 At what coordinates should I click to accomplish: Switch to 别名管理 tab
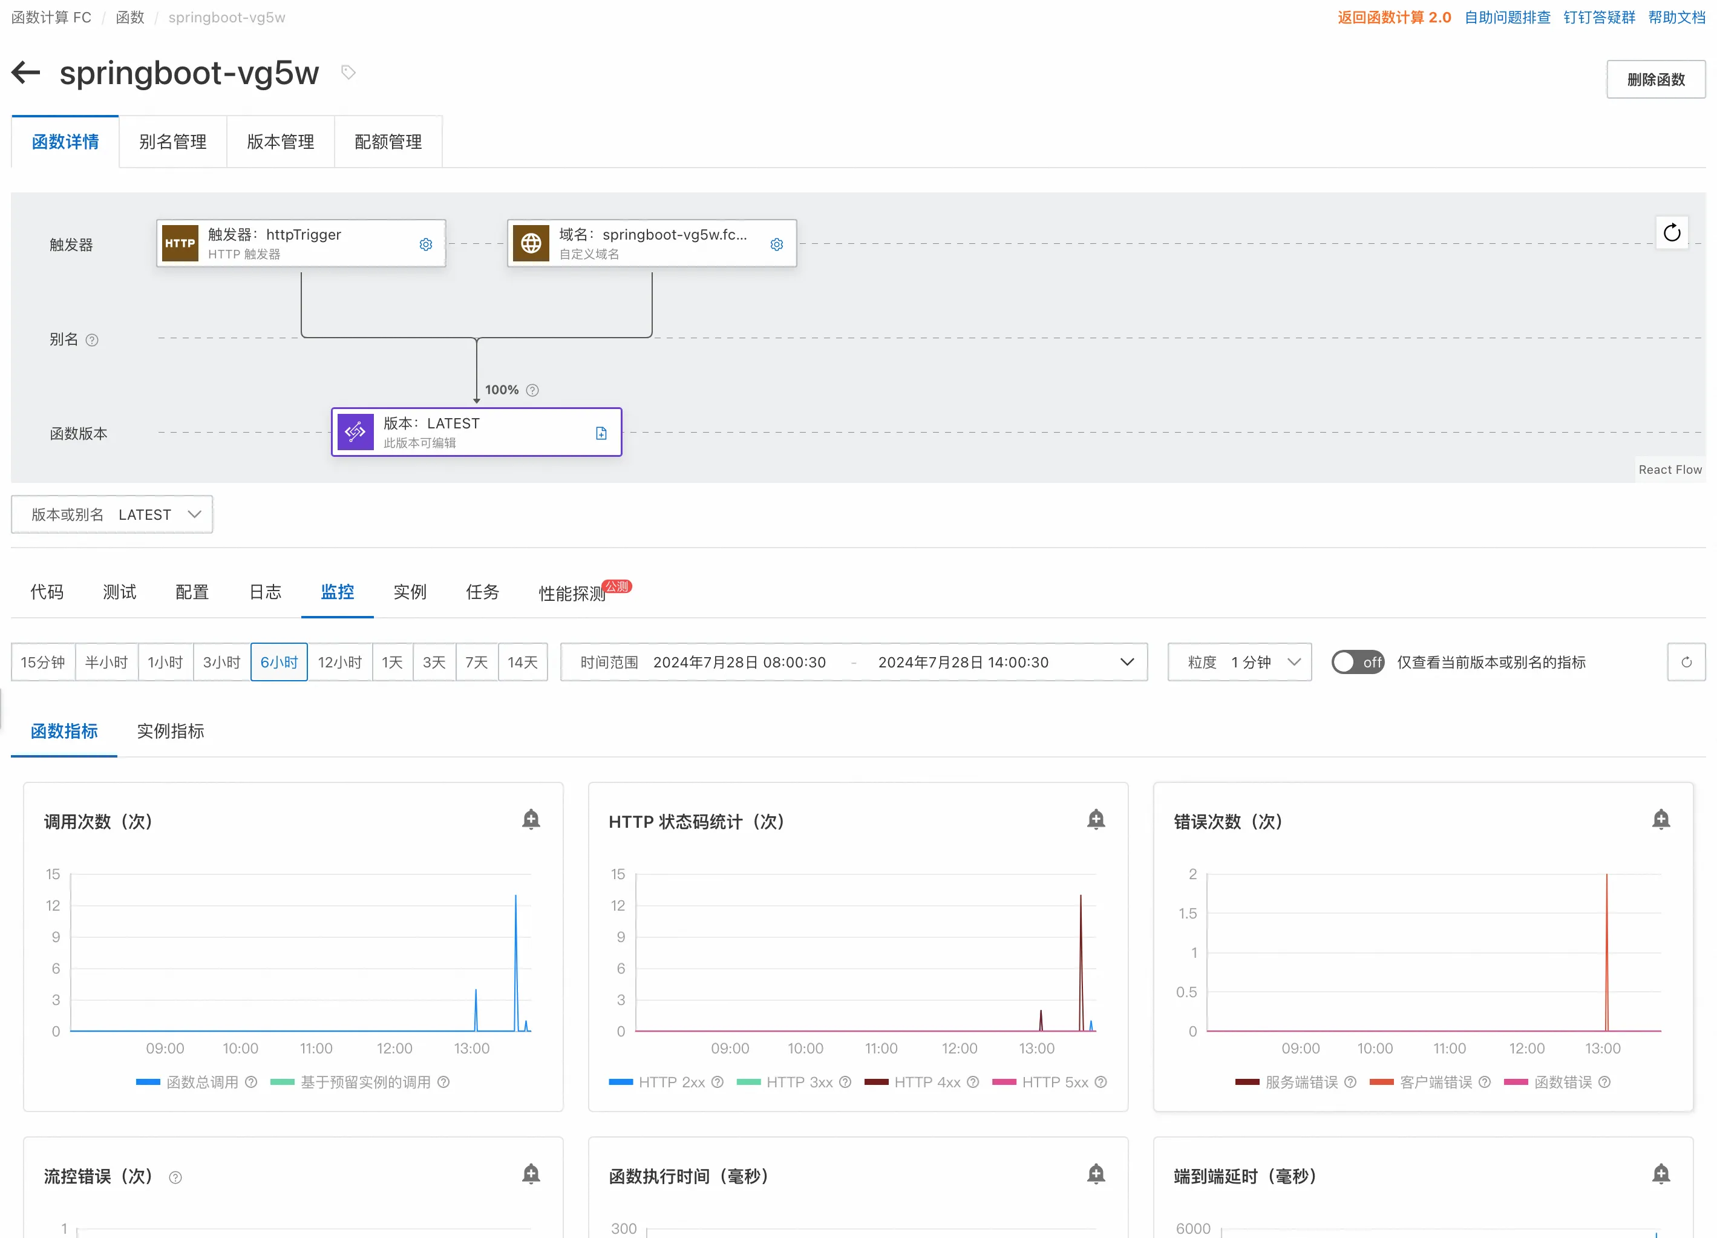click(172, 142)
